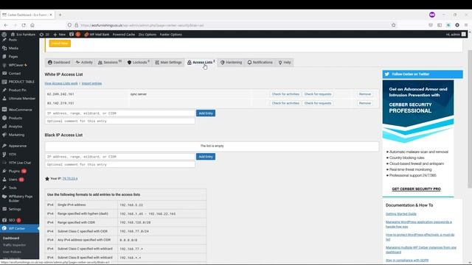Select the Access Lists tab
This screenshot has width=472, height=265.
pyautogui.click(x=201, y=63)
